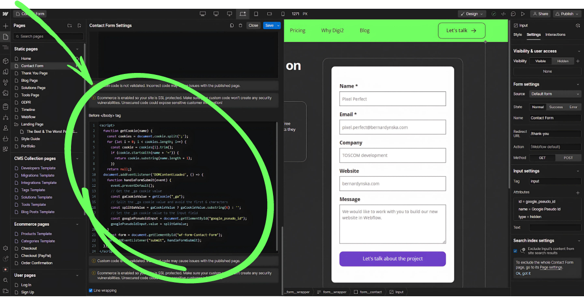The width and height of the screenshot is (584, 305).
Task: Click Why Digi2 in the site navigation
Action: click(x=333, y=30)
